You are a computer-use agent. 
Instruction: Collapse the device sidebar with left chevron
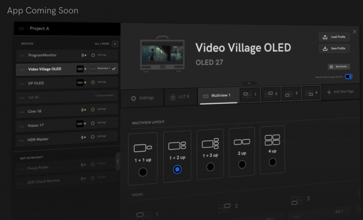click(118, 161)
